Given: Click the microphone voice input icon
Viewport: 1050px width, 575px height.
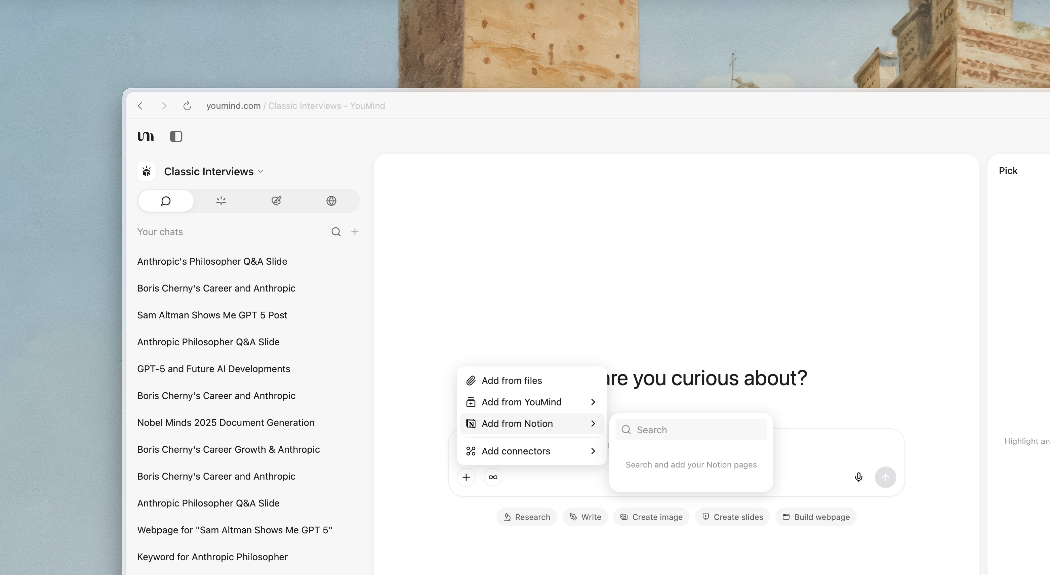Looking at the screenshot, I should (858, 477).
